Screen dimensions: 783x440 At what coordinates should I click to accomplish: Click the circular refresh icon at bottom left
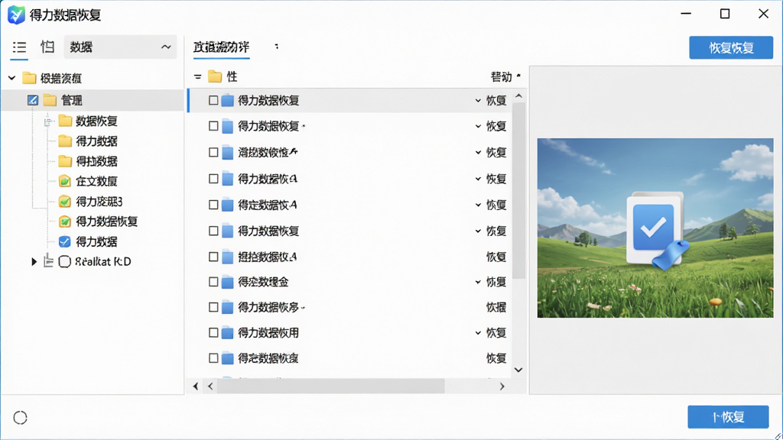pyautogui.click(x=20, y=418)
